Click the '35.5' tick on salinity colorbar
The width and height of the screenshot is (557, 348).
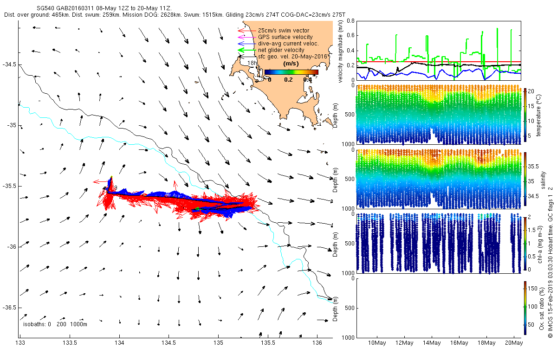tap(533, 166)
